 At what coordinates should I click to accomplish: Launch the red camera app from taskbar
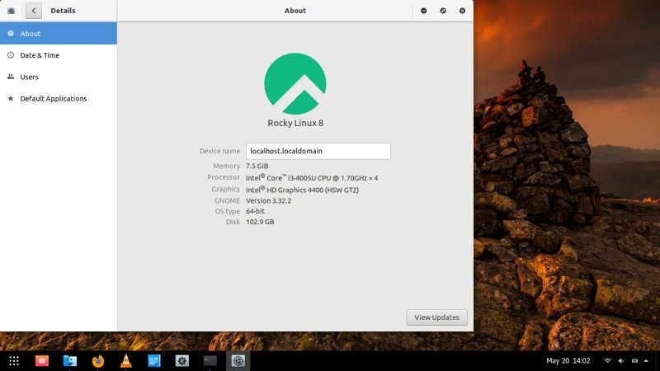42,360
